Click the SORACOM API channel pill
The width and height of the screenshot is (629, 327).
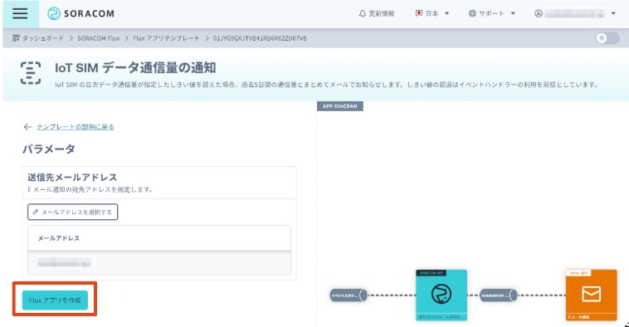tap(498, 295)
